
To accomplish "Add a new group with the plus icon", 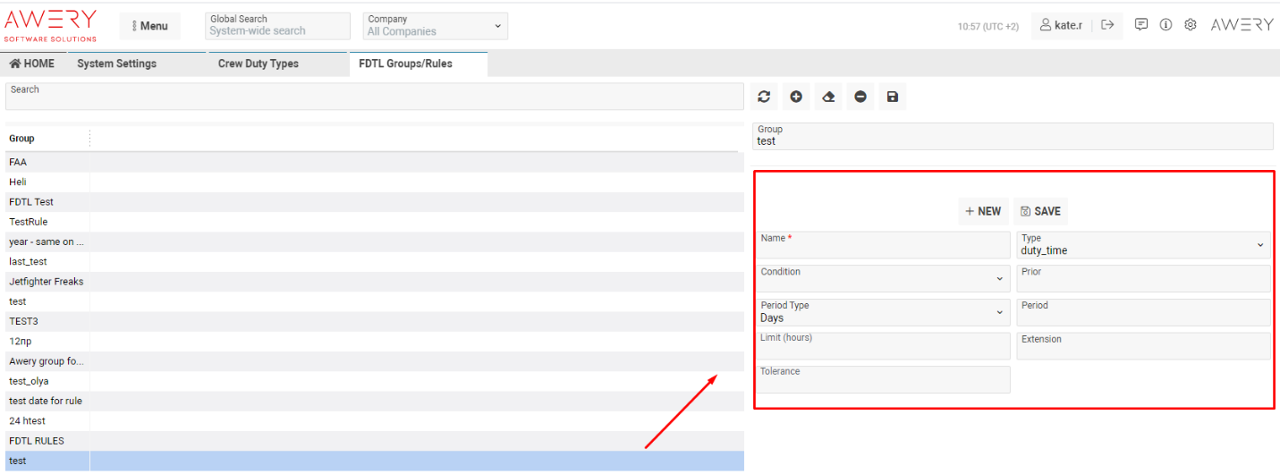I will point(796,97).
